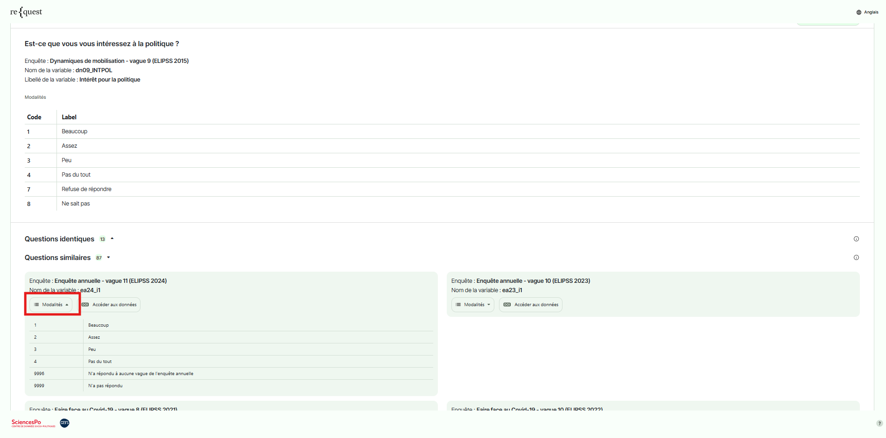
Task: Click the info icon beside Questions similaires
Action: [x=857, y=257]
